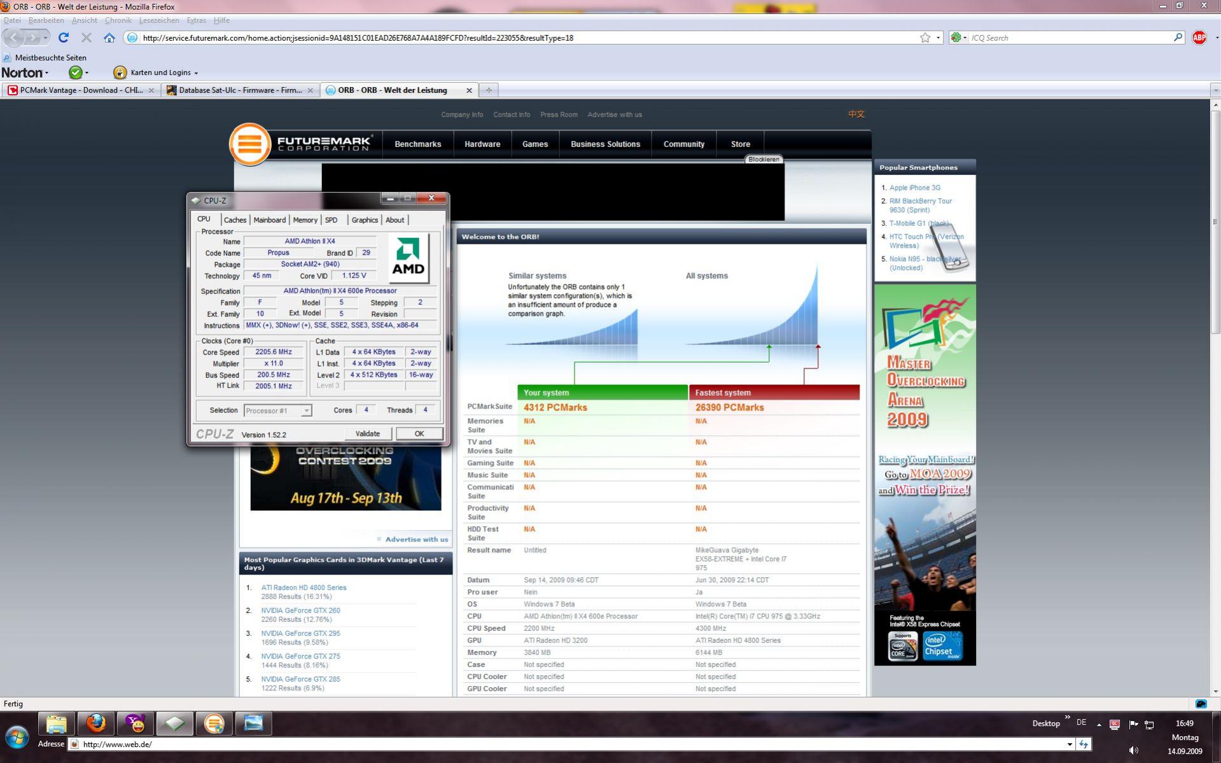Click the Firefox reload button
This screenshot has width=1221, height=763.
pyautogui.click(x=64, y=38)
